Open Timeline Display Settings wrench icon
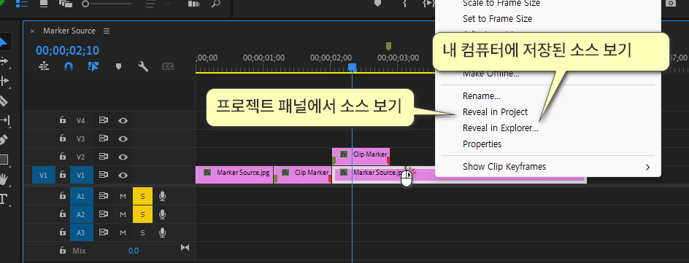The image size is (689, 263). [x=143, y=66]
